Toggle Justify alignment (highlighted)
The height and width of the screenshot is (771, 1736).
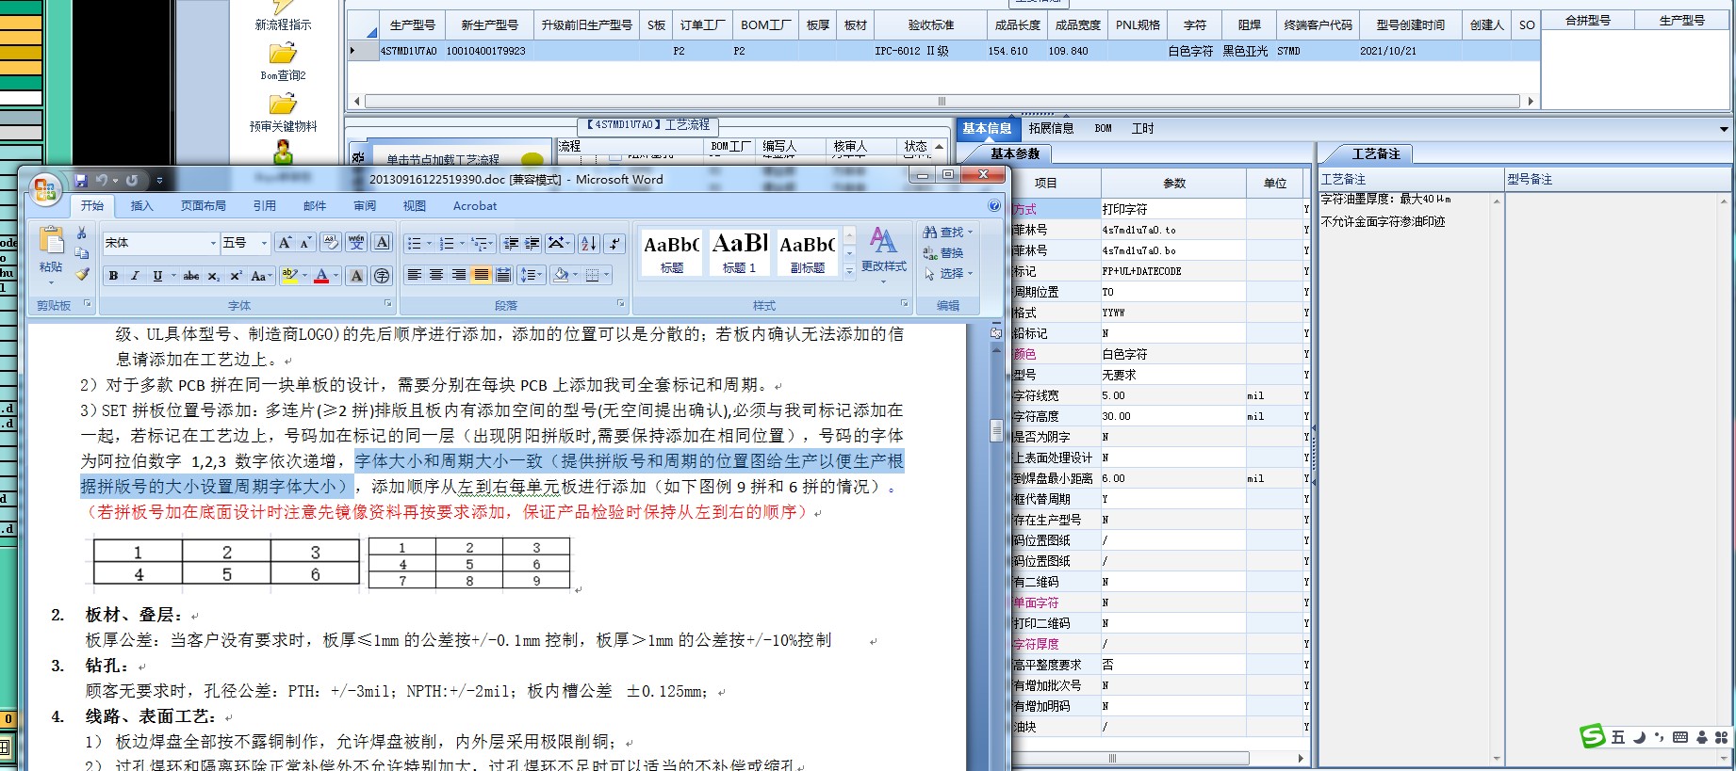(481, 275)
